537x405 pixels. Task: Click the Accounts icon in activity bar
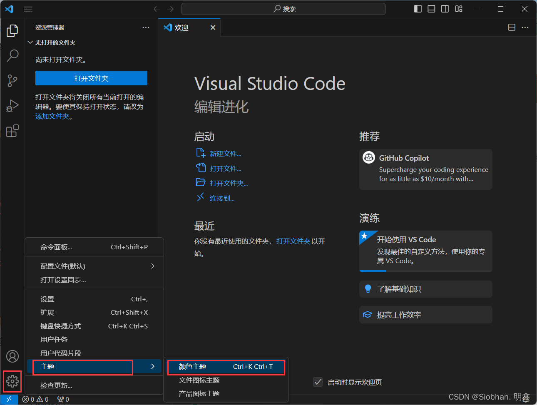[x=12, y=356]
